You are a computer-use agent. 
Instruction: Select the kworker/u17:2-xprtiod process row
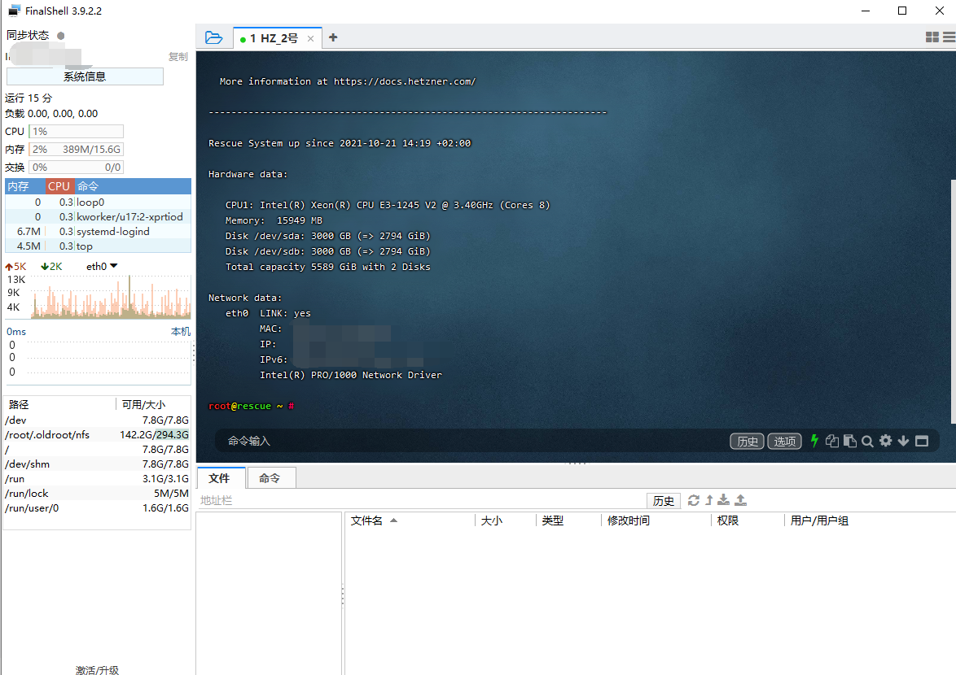99,216
